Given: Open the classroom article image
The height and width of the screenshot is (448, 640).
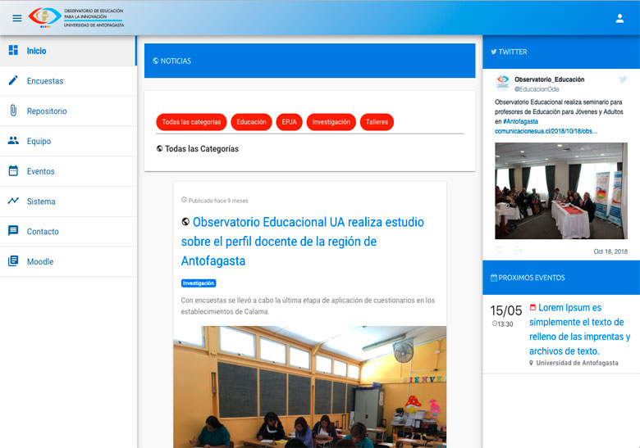Looking at the screenshot, I should pos(310,387).
